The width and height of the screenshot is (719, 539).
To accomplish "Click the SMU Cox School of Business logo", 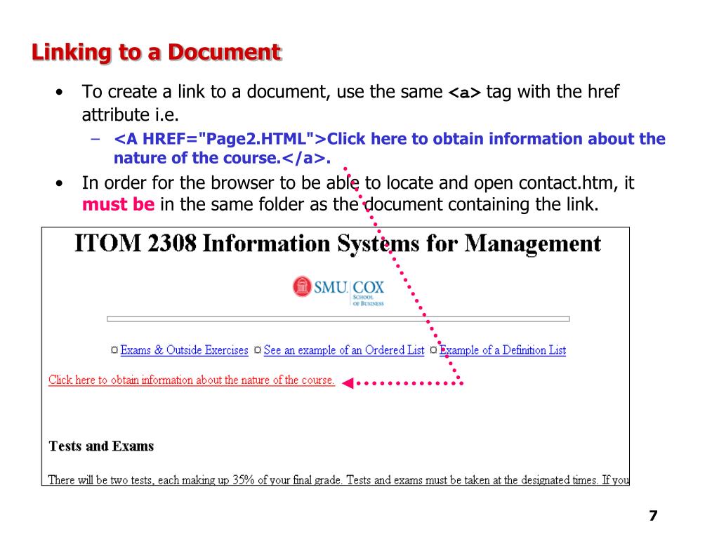I will [338, 291].
